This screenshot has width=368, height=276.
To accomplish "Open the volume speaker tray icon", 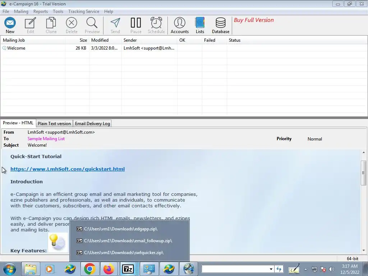I will click(x=331, y=269).
